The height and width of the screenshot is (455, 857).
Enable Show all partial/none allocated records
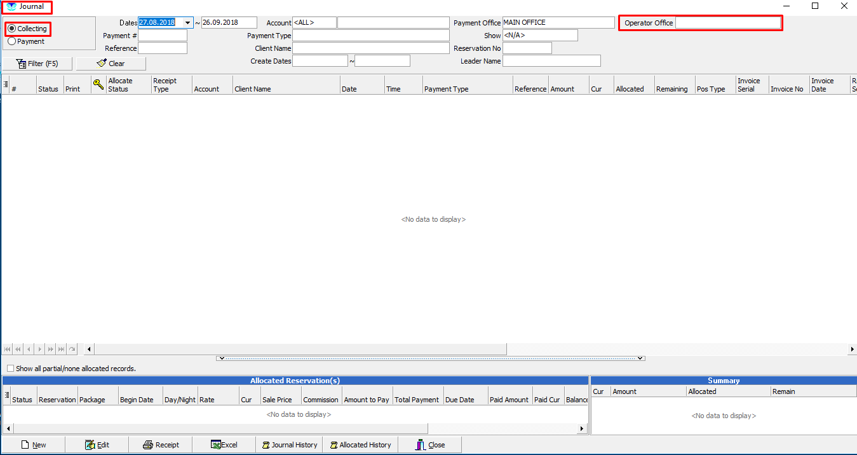(x=10, y=369)
